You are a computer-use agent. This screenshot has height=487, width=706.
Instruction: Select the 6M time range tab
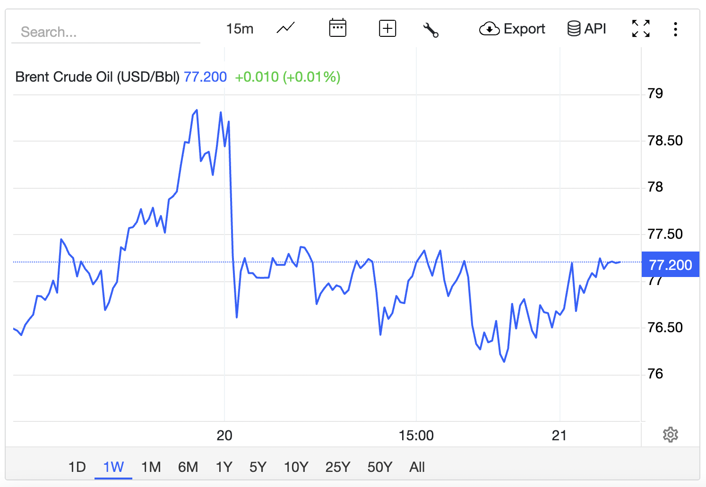click(x=188, y=467)
